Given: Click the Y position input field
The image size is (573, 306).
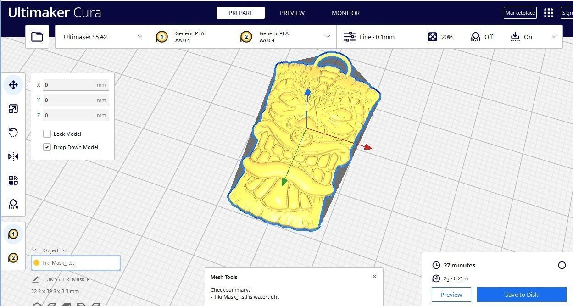Looking at the screenshot, I should tap(76, 100).
